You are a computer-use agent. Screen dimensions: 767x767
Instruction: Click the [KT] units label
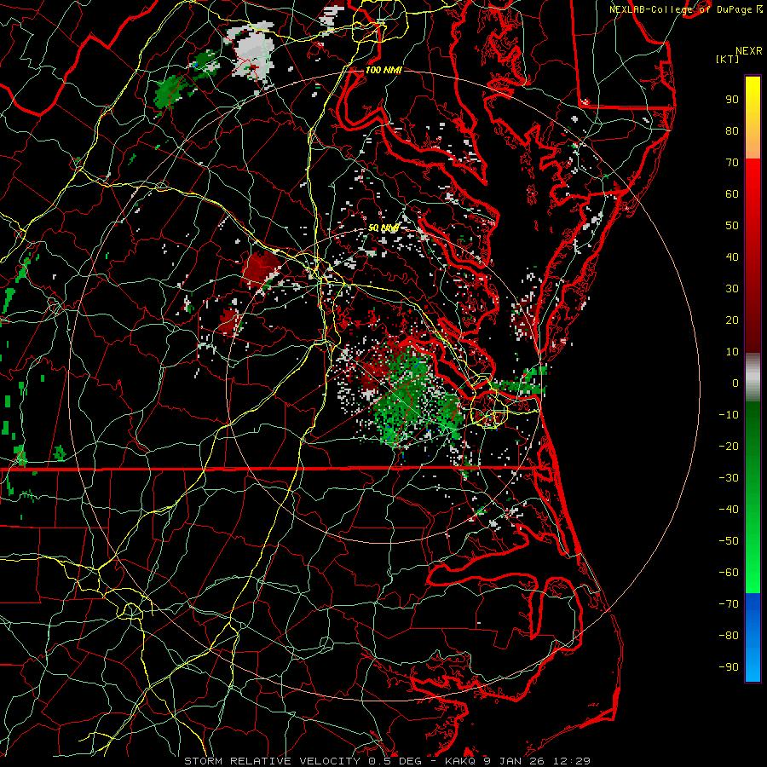coord(727,59)
